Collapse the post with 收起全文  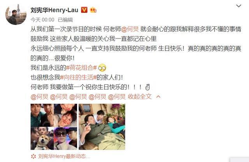pos(140,97)
